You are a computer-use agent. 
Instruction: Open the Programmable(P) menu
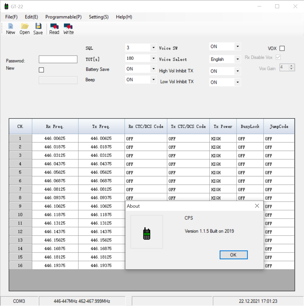tap(63, 17)
